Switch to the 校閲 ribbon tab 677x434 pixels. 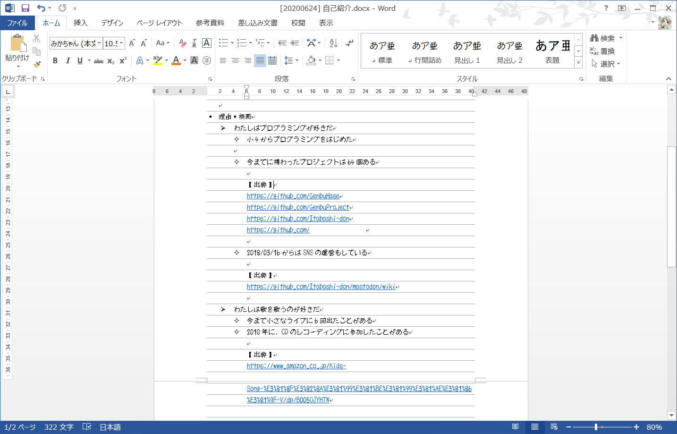(298, 23)
